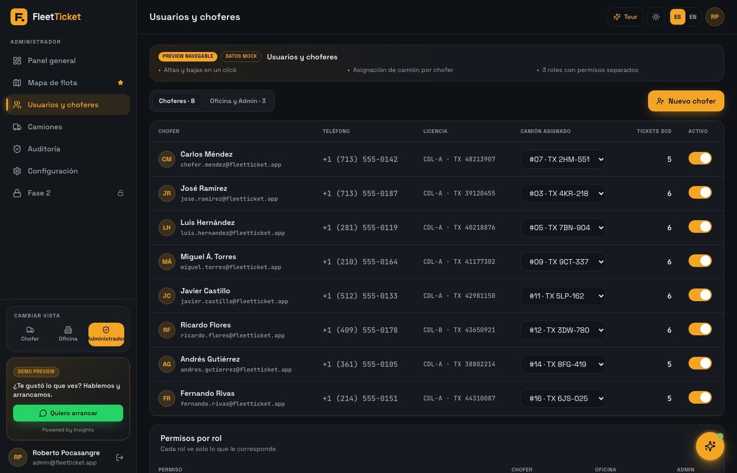Change assigned truck #16 · TX 6JS-025

click(563, 398)
